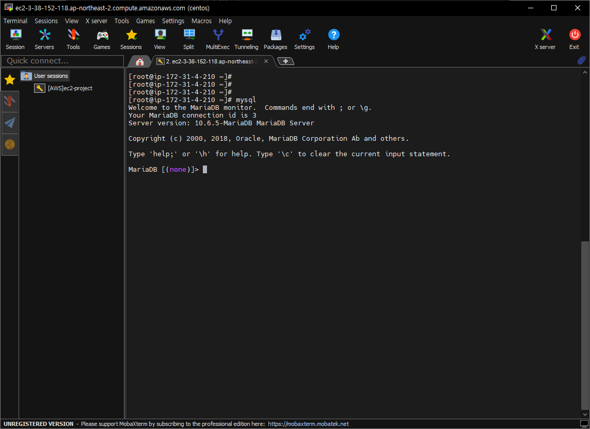This screenshot has height=429, width=590.
Task: Click the Packages toolbar icon
Action: (x=276, y=40)
